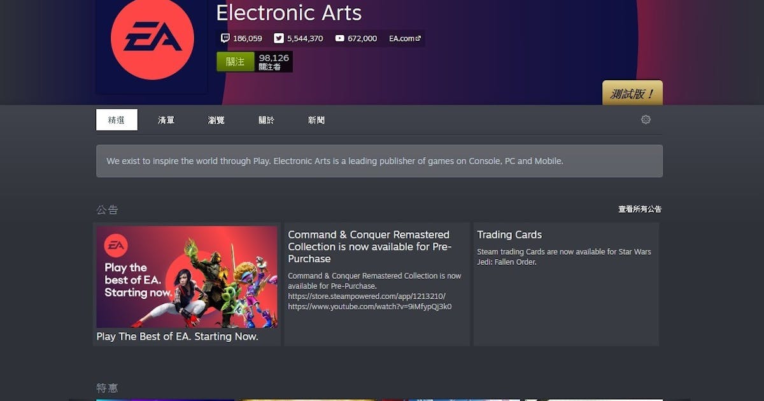
Task: Switch to the 清單 tab
Action: click(x=166, y=120)
